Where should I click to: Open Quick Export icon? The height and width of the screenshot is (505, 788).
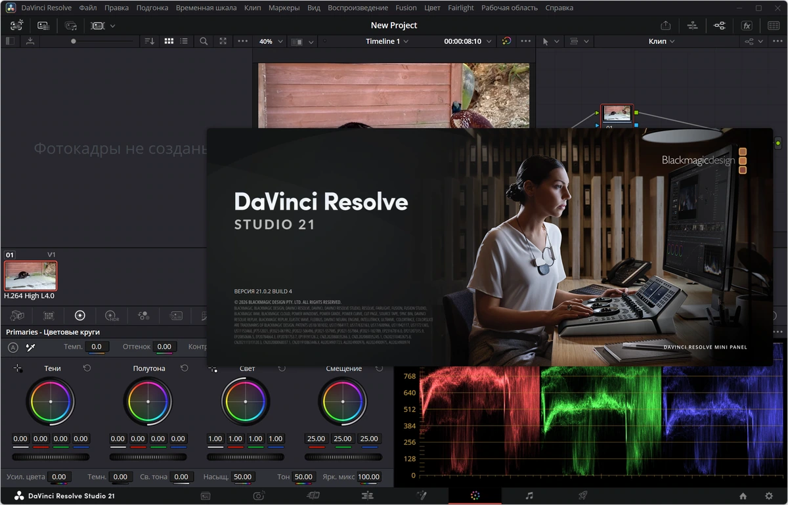point(666,26)
